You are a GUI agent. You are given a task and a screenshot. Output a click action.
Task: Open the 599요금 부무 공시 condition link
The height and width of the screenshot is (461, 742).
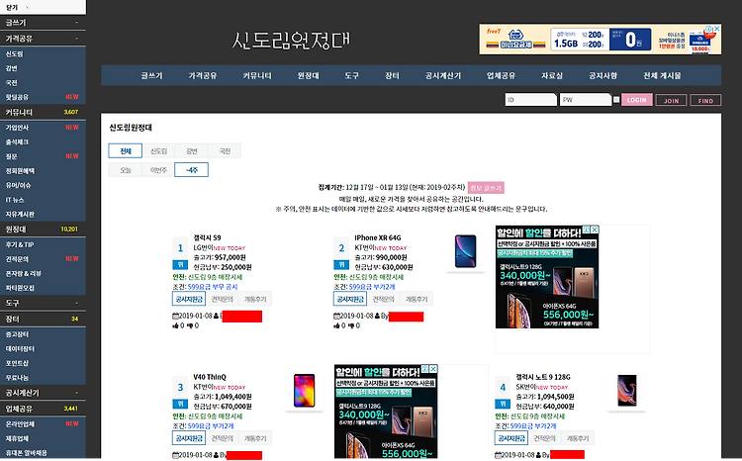[213, 287]
